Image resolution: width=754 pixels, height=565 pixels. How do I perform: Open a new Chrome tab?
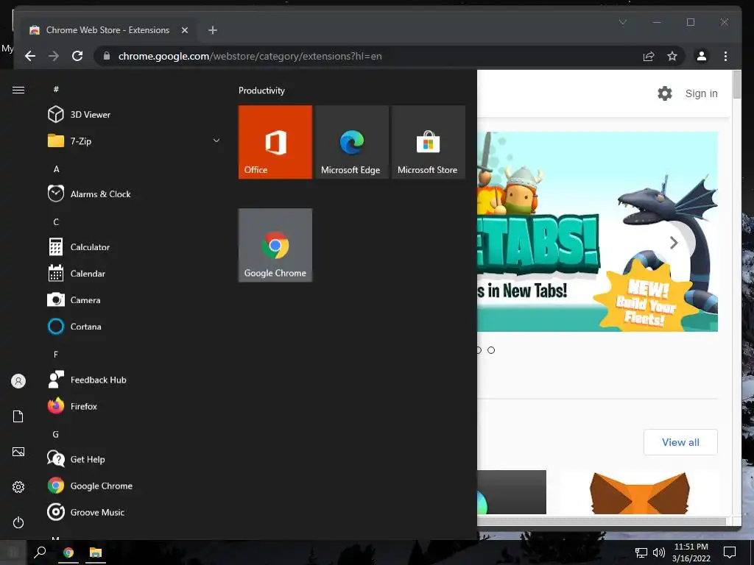pyautogui.click(x=213, y=30)
